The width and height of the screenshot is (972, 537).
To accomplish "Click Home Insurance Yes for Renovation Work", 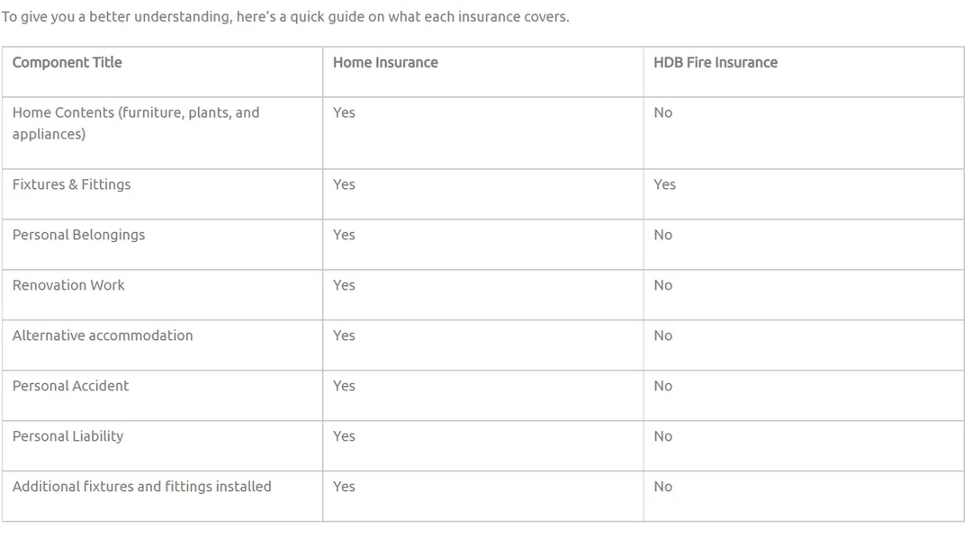I will tap(344, 285).
